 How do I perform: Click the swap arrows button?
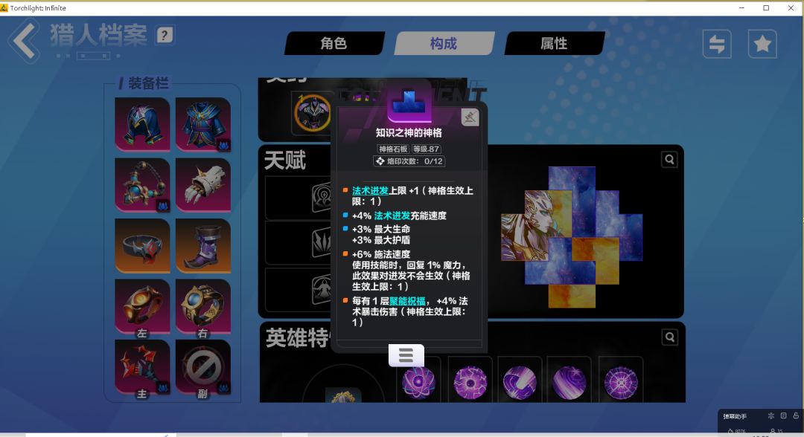point(717,44)
